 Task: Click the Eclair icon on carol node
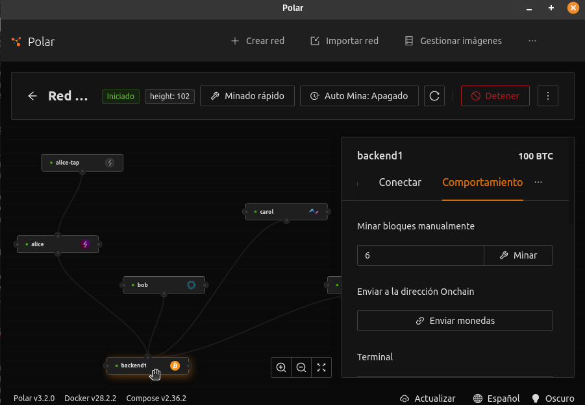(x=314, y=211)
